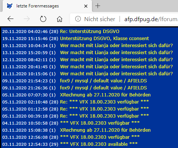Open VFX 18.00.2303 available post
This screenshot has height=148, width=178.
click(x=99, y=144)
